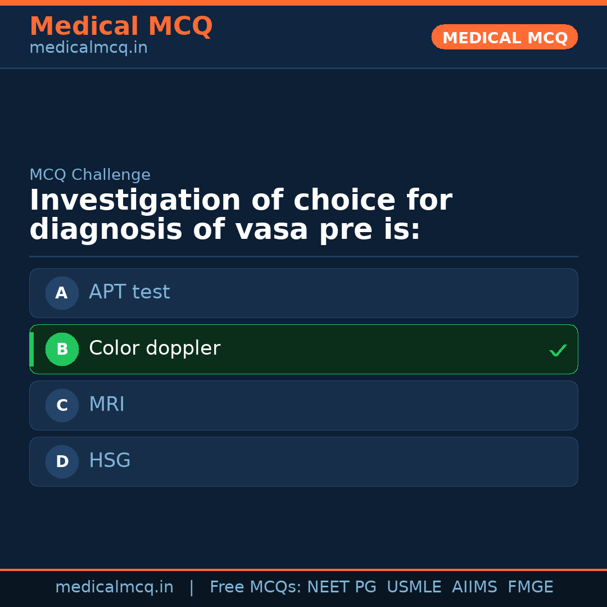The image size is (607, 607).
Task: Switch to the USMLE category
Action: (414, 587)
